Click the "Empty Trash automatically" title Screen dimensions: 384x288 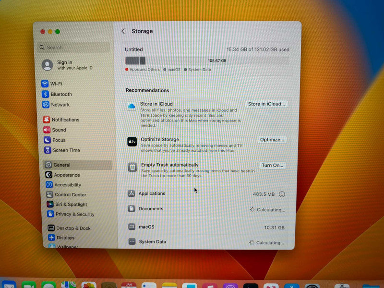170,165
